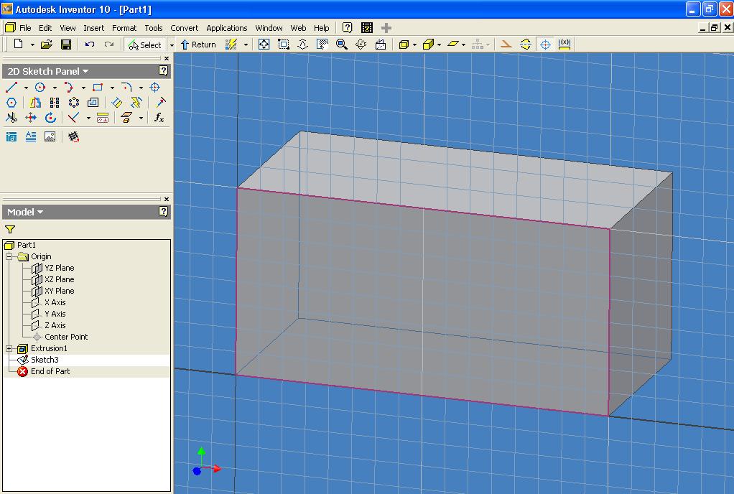Select the Offset tool

pos(93,103)
